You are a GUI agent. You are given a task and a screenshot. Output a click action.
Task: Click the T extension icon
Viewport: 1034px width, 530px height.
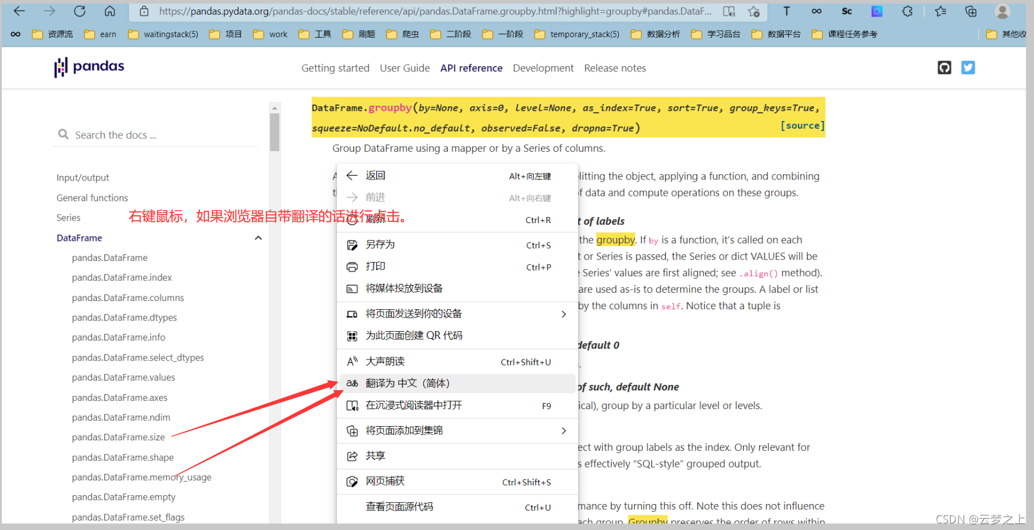pyautogui.click(x=786, y=11)
